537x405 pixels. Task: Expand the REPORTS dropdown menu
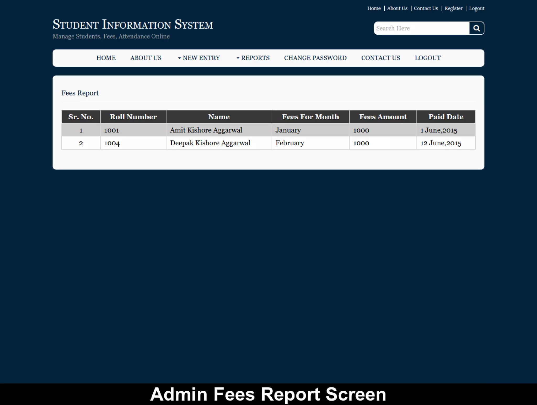pyautogui.click(x=253, y=58)
